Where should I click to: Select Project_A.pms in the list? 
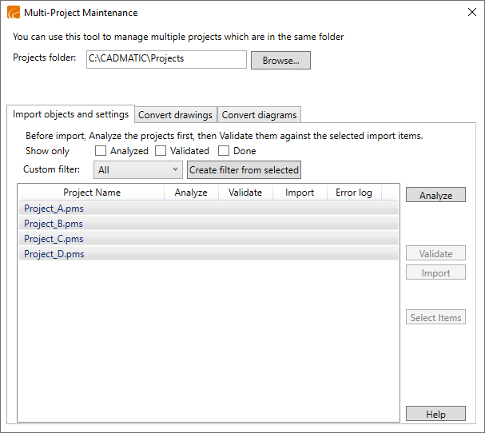(54, 208)
